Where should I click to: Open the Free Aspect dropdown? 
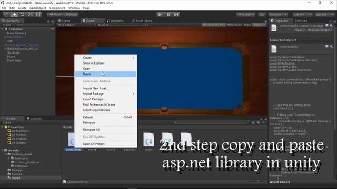(77, 25)
